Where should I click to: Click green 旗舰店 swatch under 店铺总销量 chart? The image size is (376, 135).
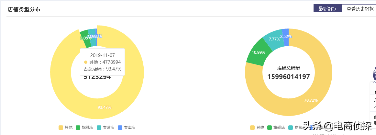click(270, 128)
